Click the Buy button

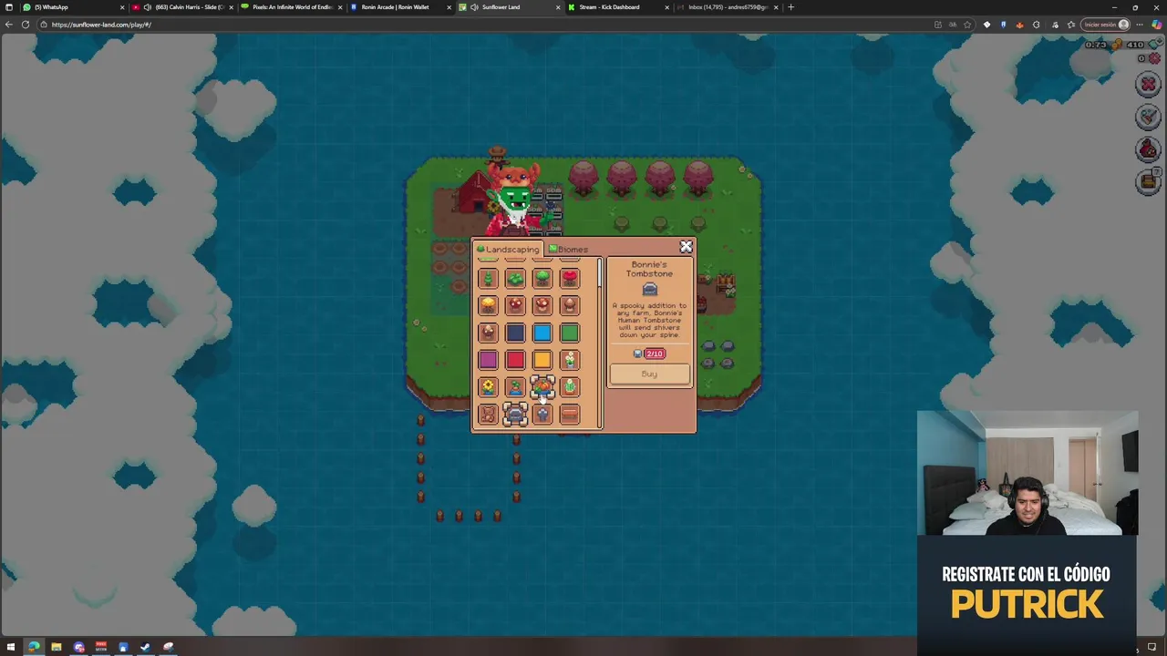(x=649, y=374)
